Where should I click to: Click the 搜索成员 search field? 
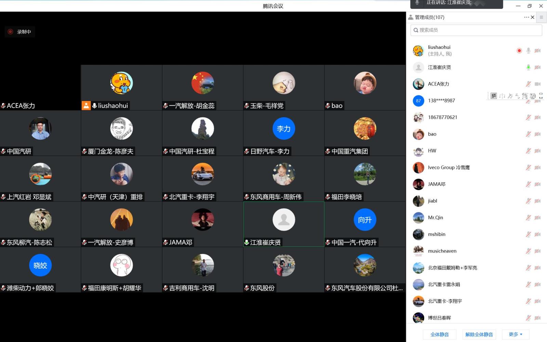coord(476,30)
